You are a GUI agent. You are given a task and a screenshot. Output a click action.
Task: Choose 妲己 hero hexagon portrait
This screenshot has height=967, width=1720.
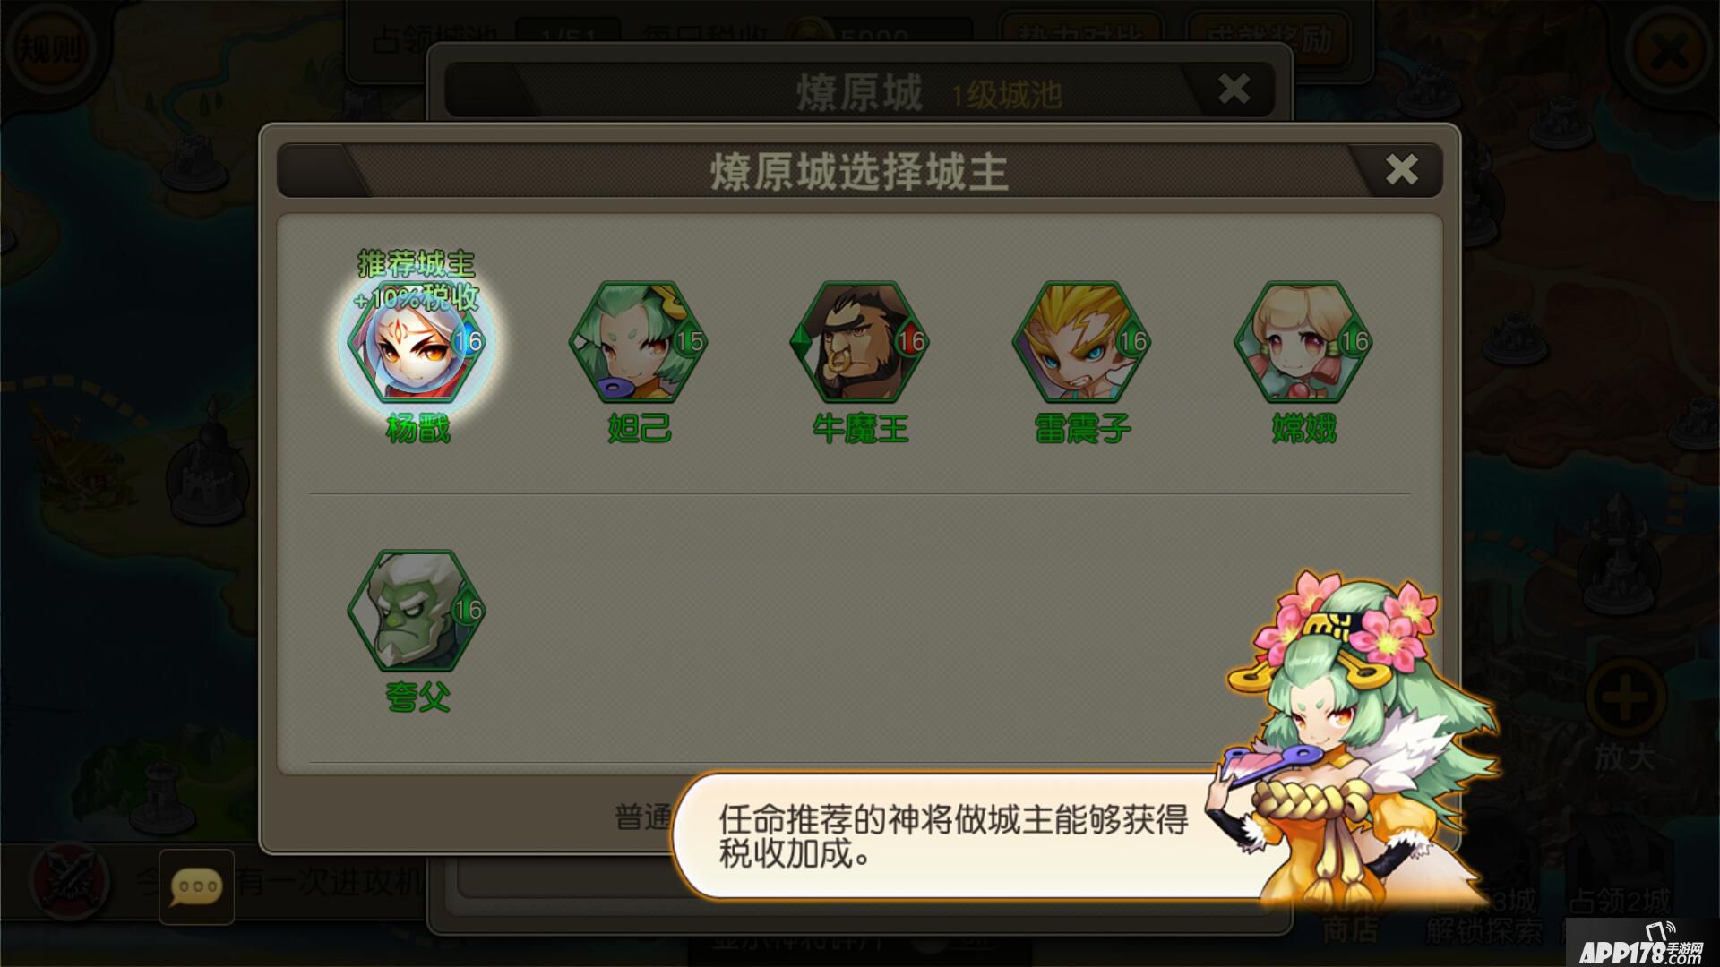pos(639,341)
